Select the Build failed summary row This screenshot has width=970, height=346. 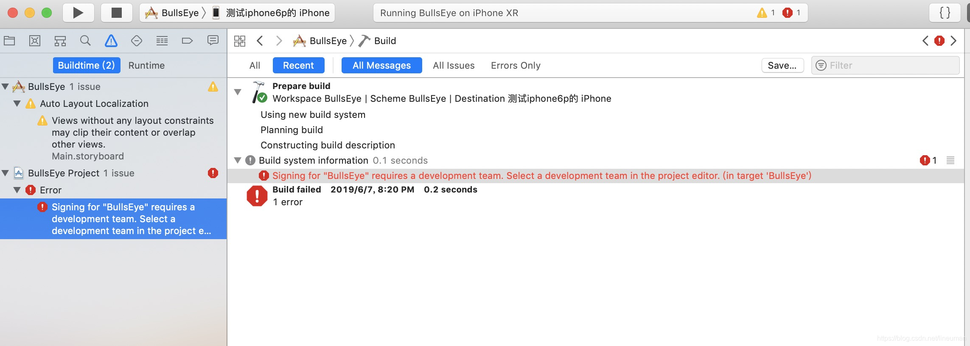point(596,196)
